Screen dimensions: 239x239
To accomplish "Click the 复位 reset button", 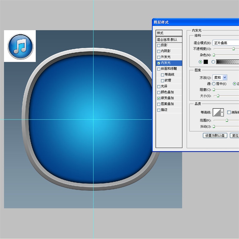I will click(x=234, y=136).
